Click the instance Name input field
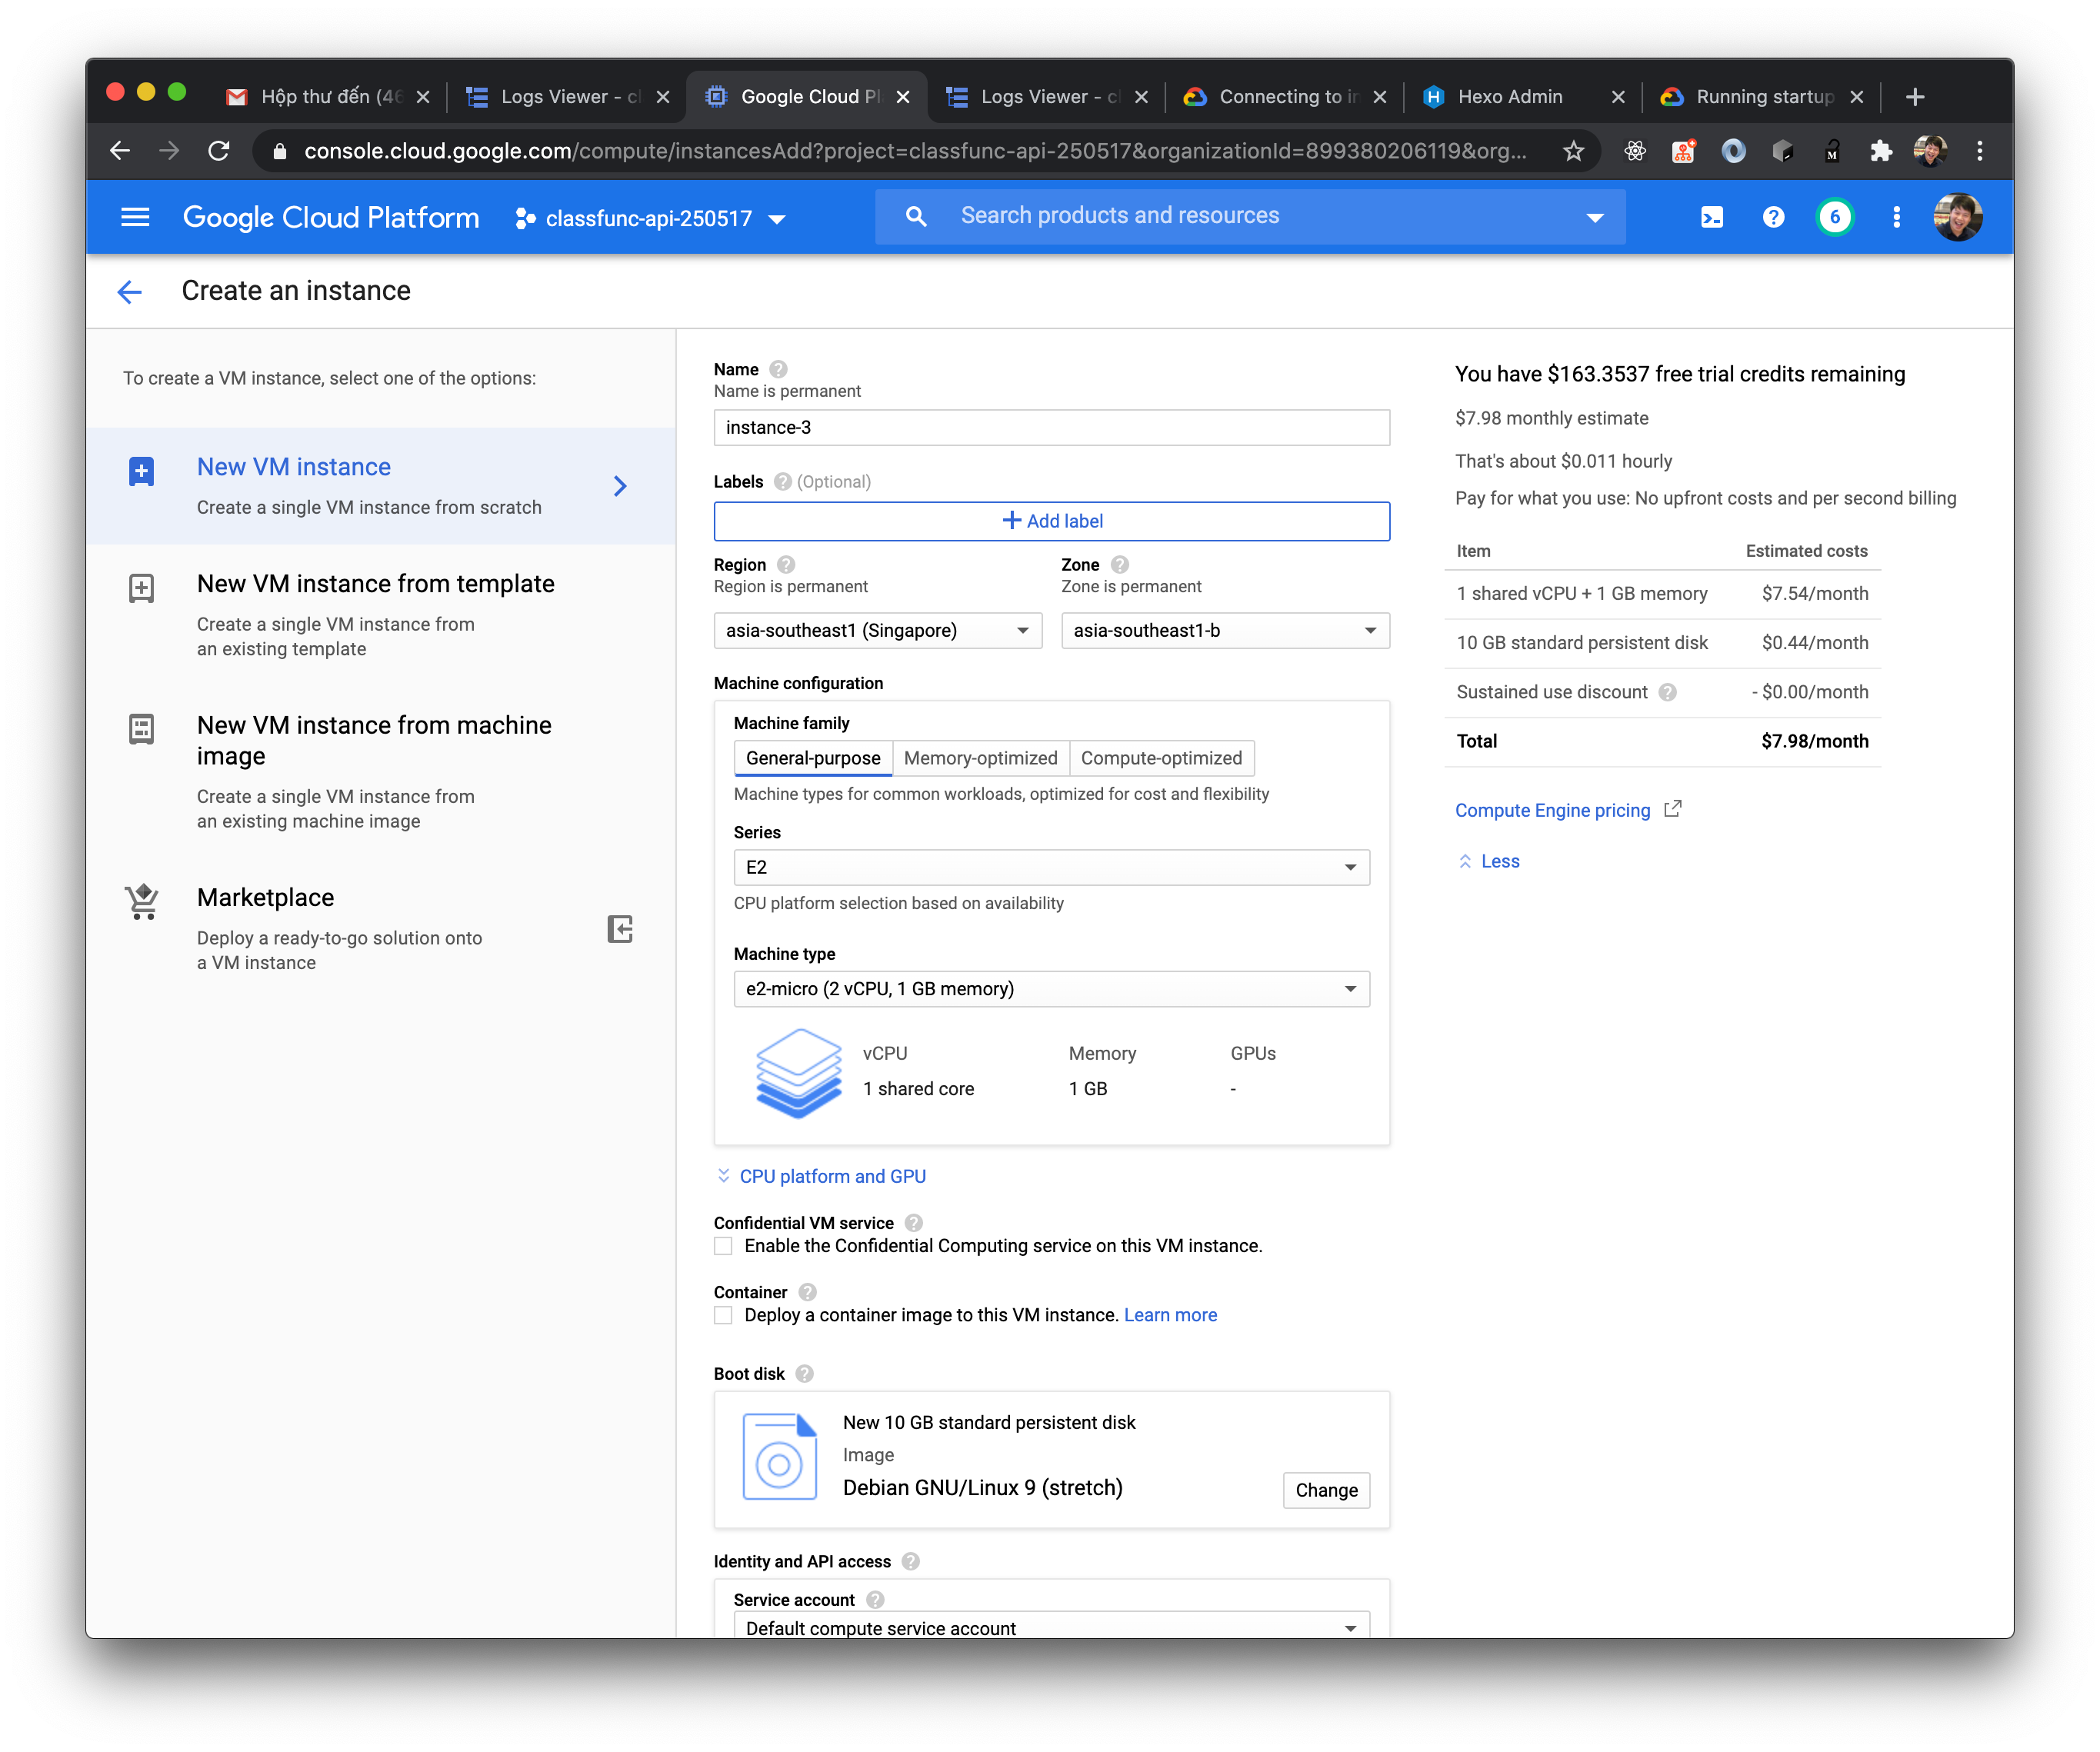Screen dimensions: 2100x1752 click(x=1050, y=428)
